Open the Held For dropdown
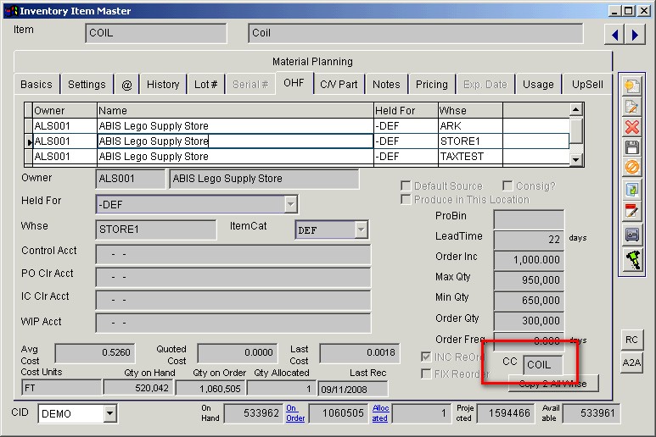Viewport: 656px width, 437px height. point(290,204)
